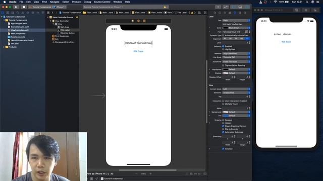Click the text color Black swatch

(226, 28)
